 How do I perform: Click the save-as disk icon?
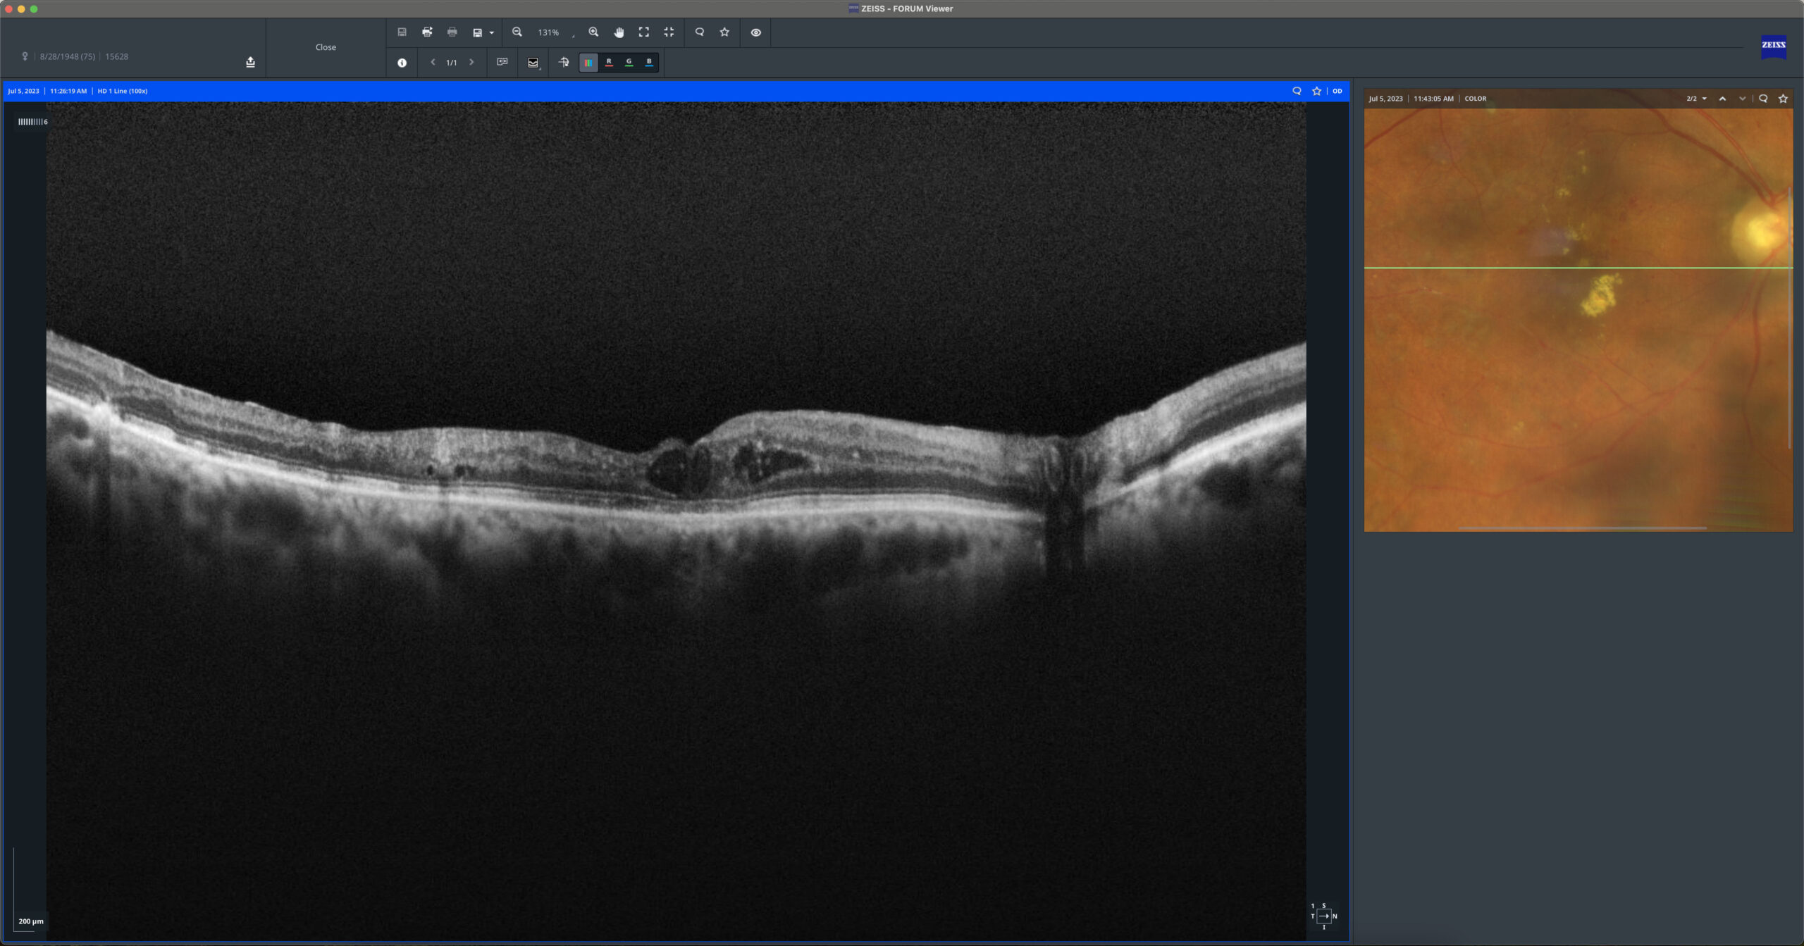(x=477, y=32)
